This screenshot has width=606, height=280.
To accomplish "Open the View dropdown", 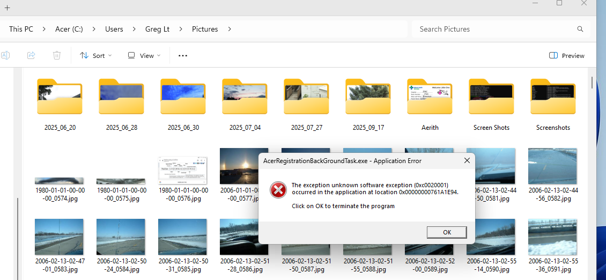I will pos(144,56).
